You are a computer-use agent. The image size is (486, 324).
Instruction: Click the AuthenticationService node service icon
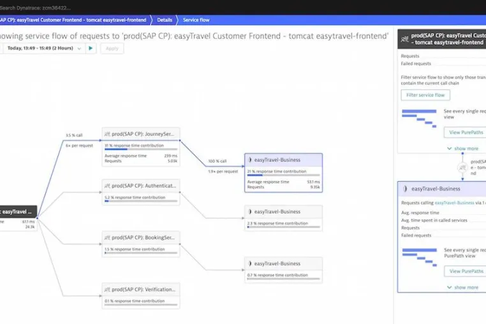coord(107,186)
